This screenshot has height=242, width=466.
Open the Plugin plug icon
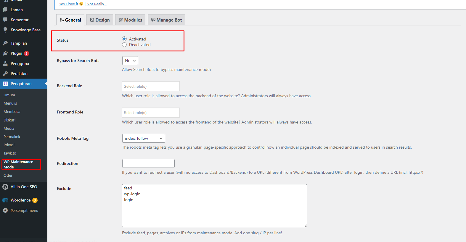(x=5, y=53)
